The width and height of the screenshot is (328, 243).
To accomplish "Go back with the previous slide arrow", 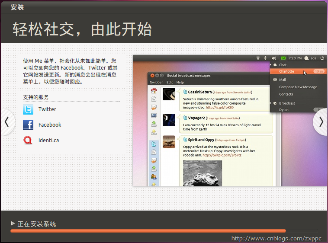I will [6, 122].
